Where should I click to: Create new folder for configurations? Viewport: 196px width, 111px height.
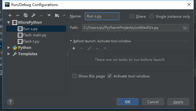pos(57,15)
